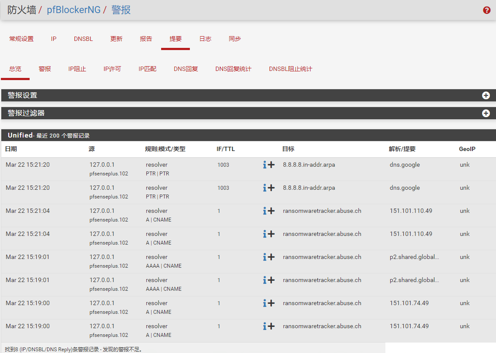Image resolution: width=496 pixels, height=353 pixels.
Task: Click info icon on first 8.8.8.8.in-addr.arpa row
Action: pyautogui.click(x=264, y=165)
